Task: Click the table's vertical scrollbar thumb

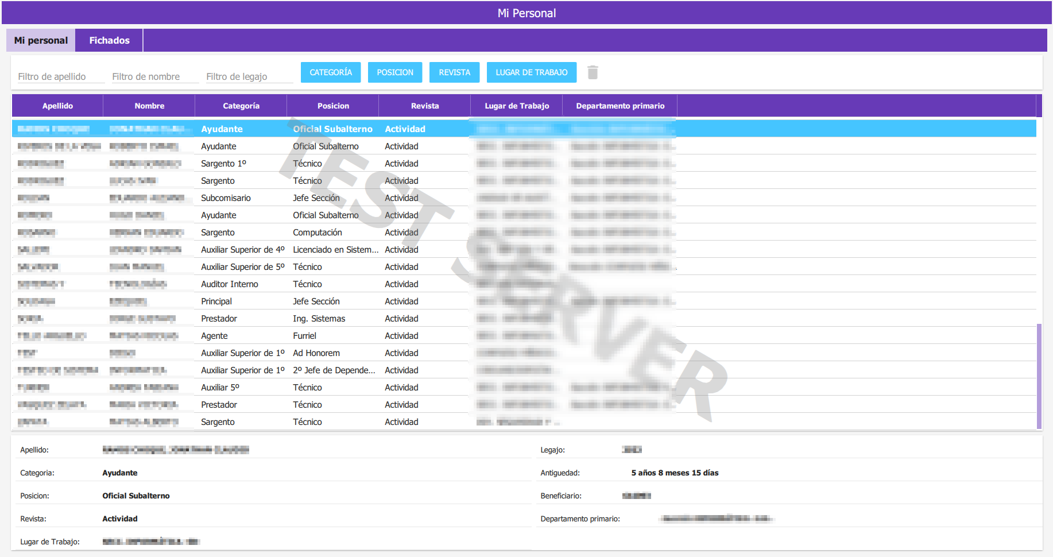Action: click(x=1039, y=376)
